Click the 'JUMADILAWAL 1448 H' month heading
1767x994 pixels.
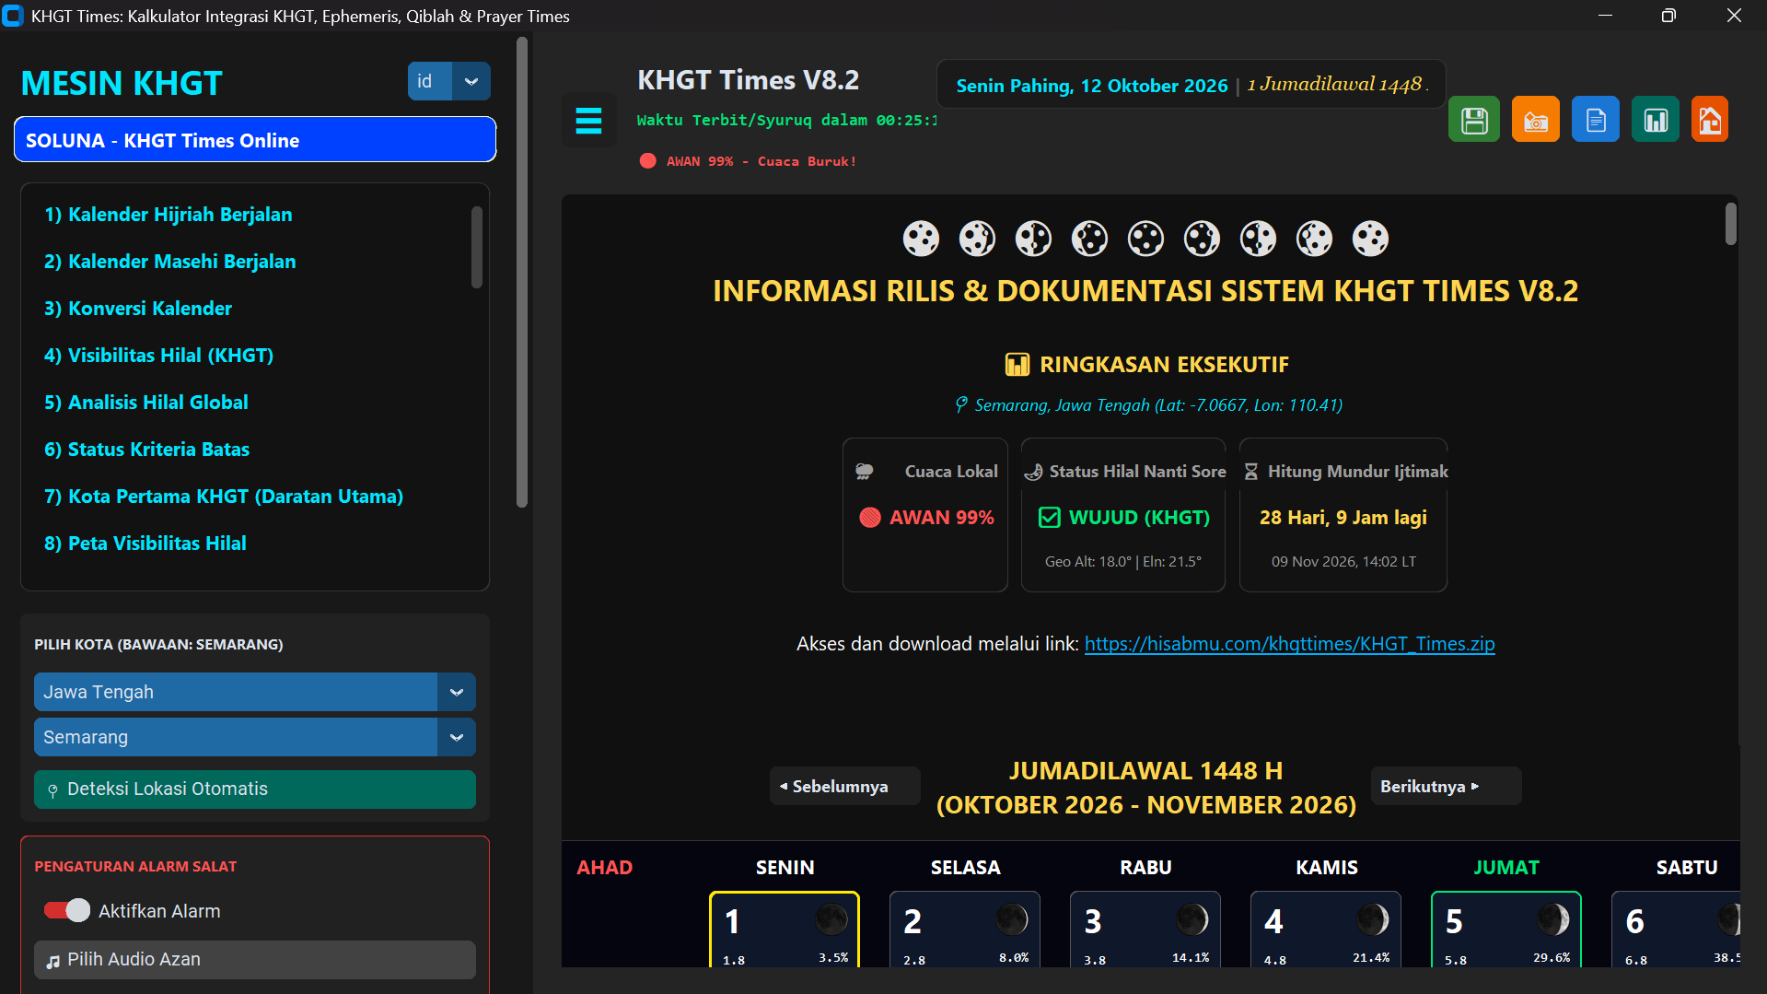(1146, 770)
